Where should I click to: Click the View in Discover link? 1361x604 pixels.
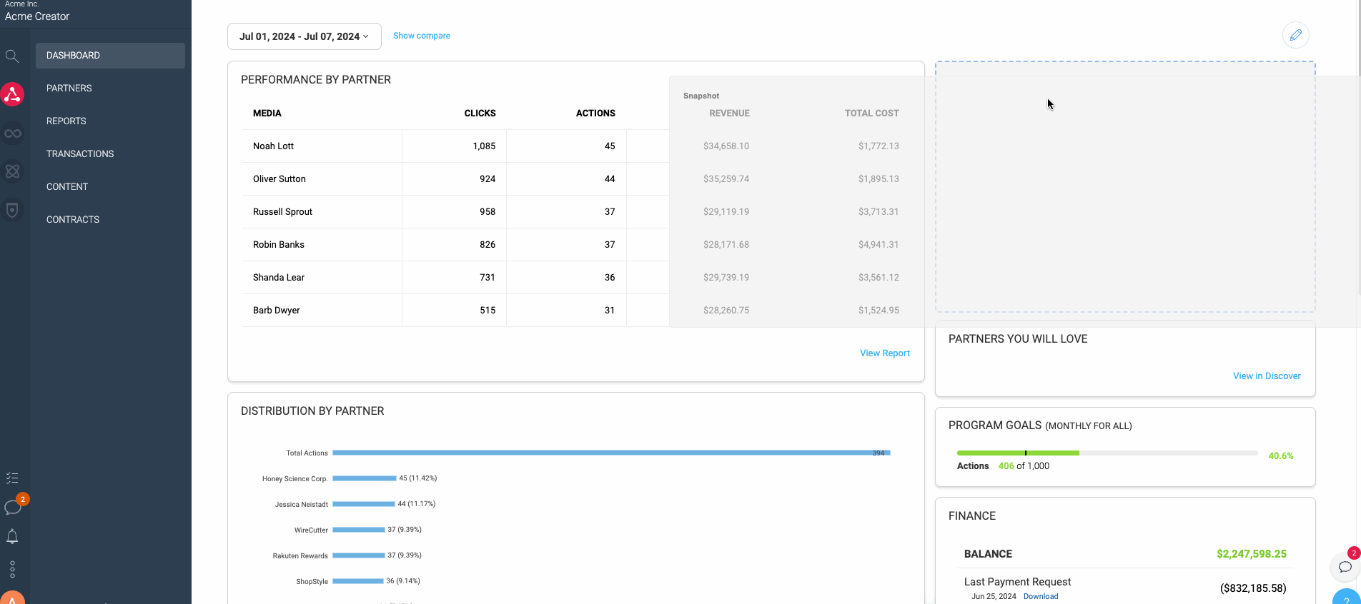[1266, 376]
